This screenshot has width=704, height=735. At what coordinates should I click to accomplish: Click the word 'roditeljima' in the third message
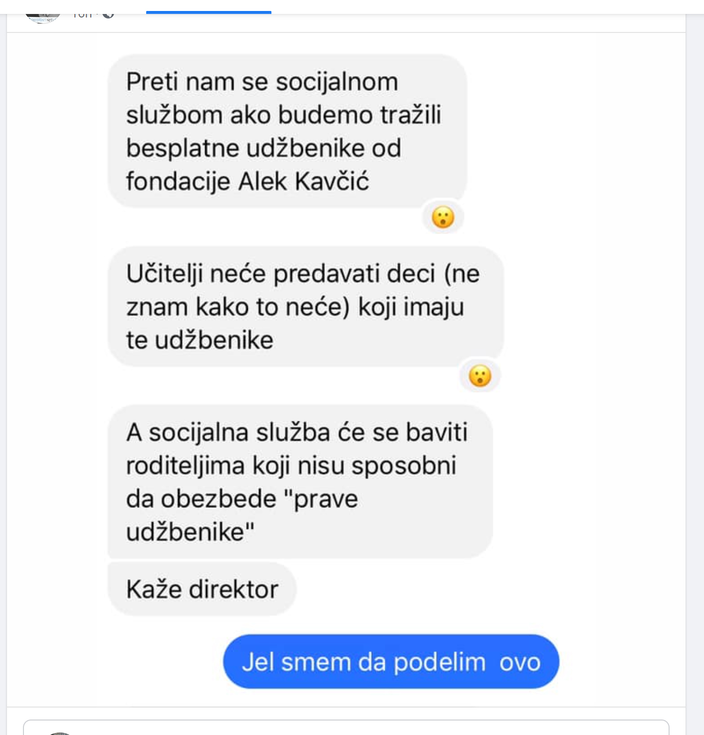(185, 466)
